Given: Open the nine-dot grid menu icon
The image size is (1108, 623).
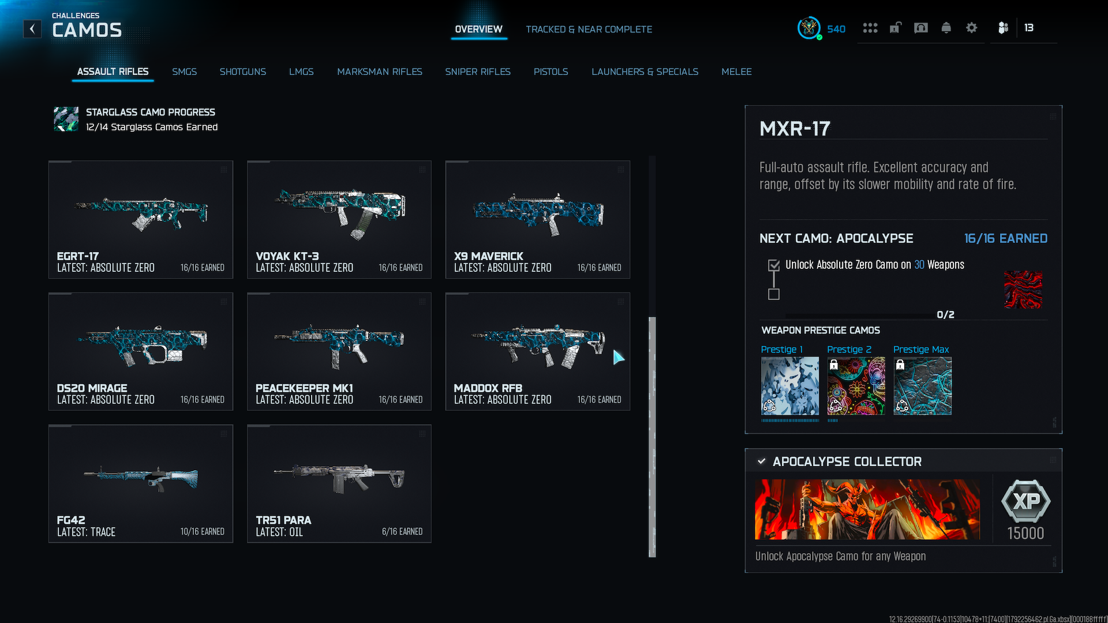Looking at the screenshot, I should coord(870,28).
